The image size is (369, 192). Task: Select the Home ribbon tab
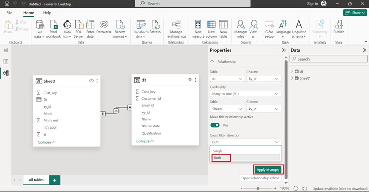click(29, 13)
